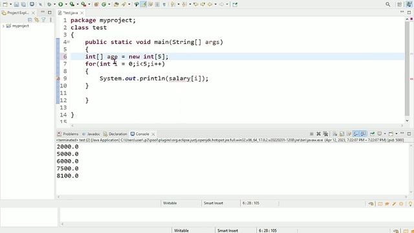Close the Console view tab

click(153, 134)
